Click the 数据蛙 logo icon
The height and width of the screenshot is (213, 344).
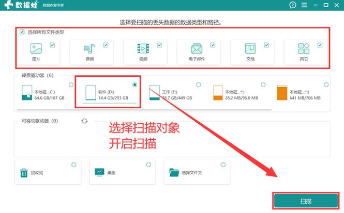pyautogui.click(x=8, y=5)
